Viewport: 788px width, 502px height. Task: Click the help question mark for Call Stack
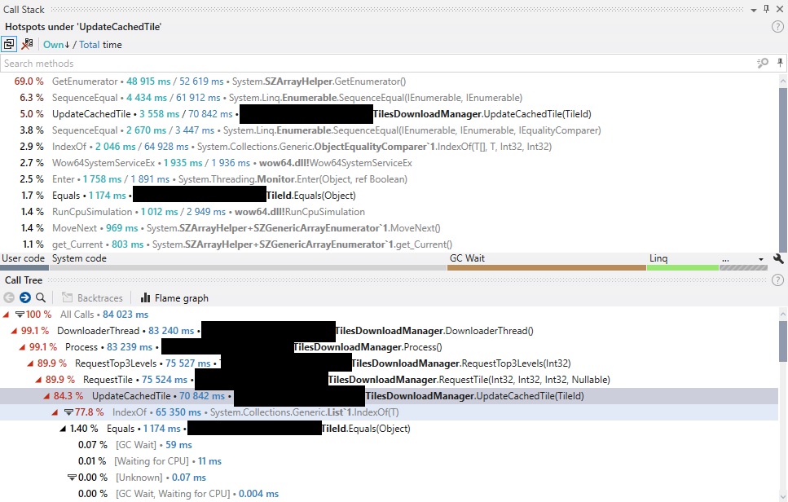point(778,26)
